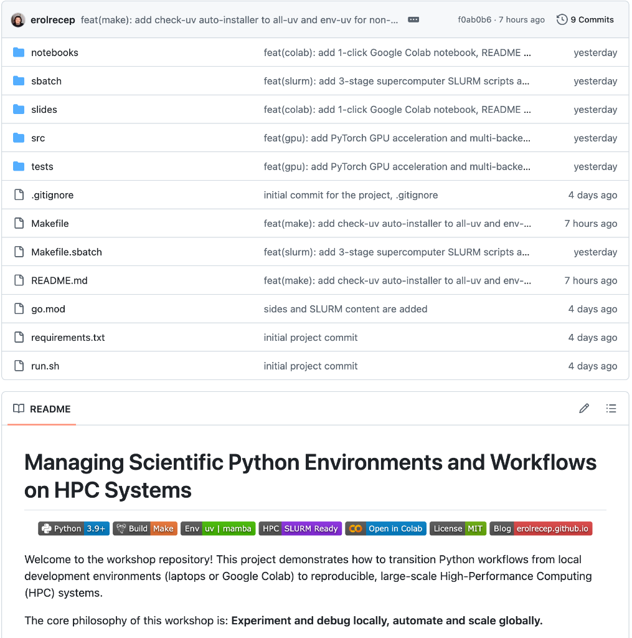Screen dimensions: 632x638
Task: Open slides row commit message feat(colab)
Action: (397, 110)
